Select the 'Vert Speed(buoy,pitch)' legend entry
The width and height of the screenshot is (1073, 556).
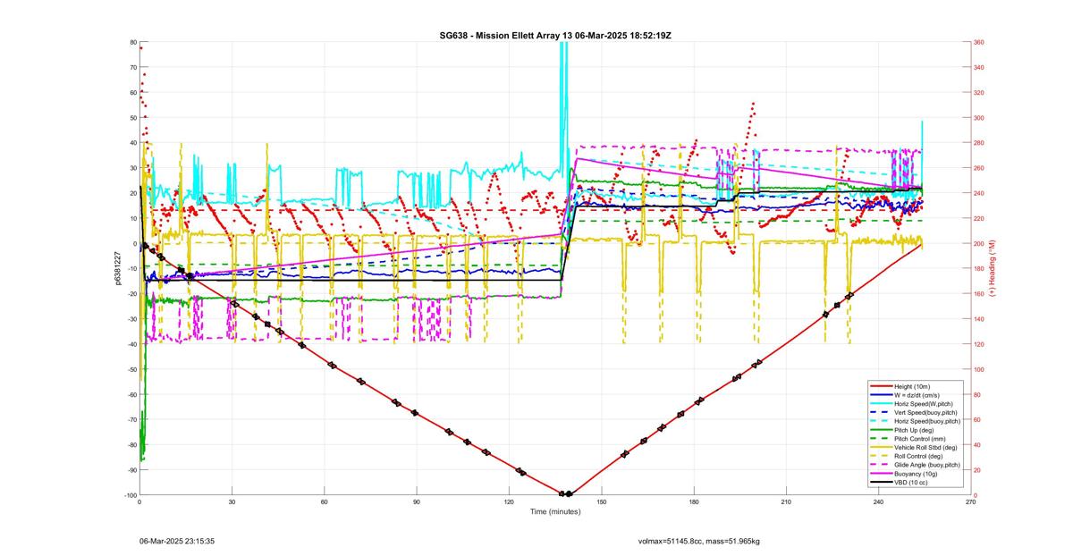click(913, 412)
